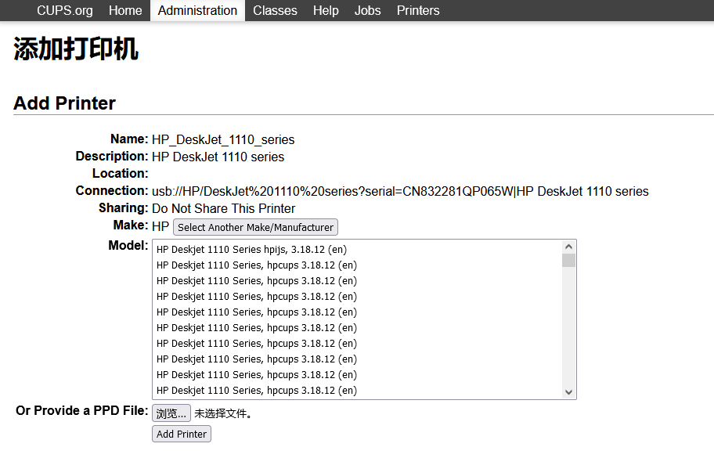This screenshot has height=476, width=714.
Task: Click the Model list scroll up arrow
Action: click(x=568, y=247)
